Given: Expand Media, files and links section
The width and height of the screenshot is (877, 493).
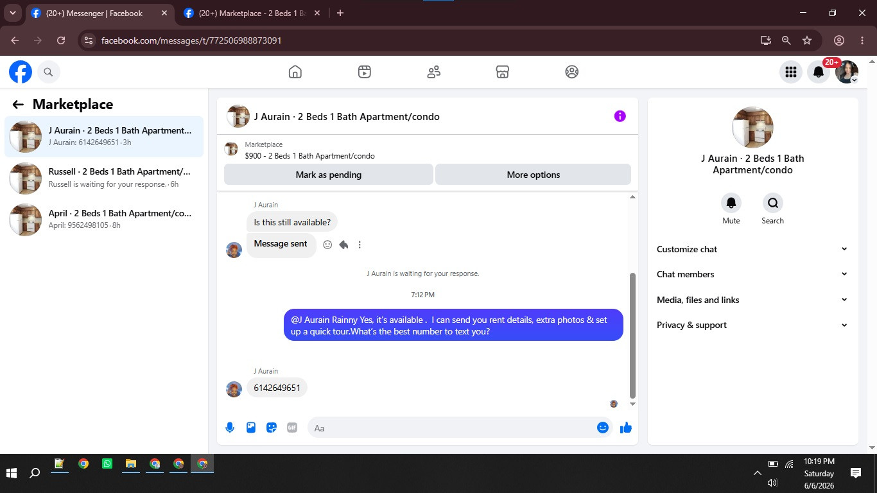Looking at the screenshot, I should coord(752,300).
